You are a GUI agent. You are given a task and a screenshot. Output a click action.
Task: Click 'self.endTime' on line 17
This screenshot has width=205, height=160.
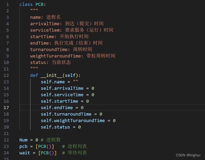tap(57, 108)
